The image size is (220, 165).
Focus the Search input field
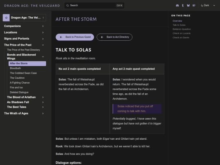point(94,5)
